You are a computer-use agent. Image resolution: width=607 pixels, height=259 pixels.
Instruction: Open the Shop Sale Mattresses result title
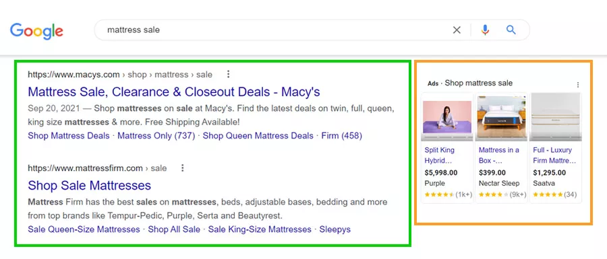pos(90,185)
